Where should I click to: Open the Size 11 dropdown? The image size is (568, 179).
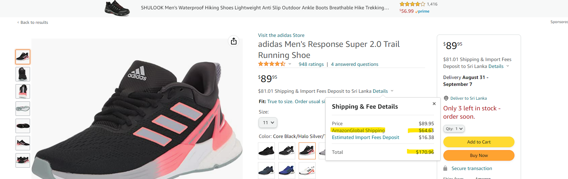268,122
